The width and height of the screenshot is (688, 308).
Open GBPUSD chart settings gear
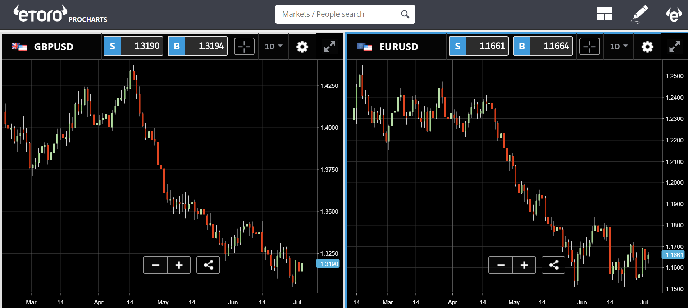pos(302,47)
